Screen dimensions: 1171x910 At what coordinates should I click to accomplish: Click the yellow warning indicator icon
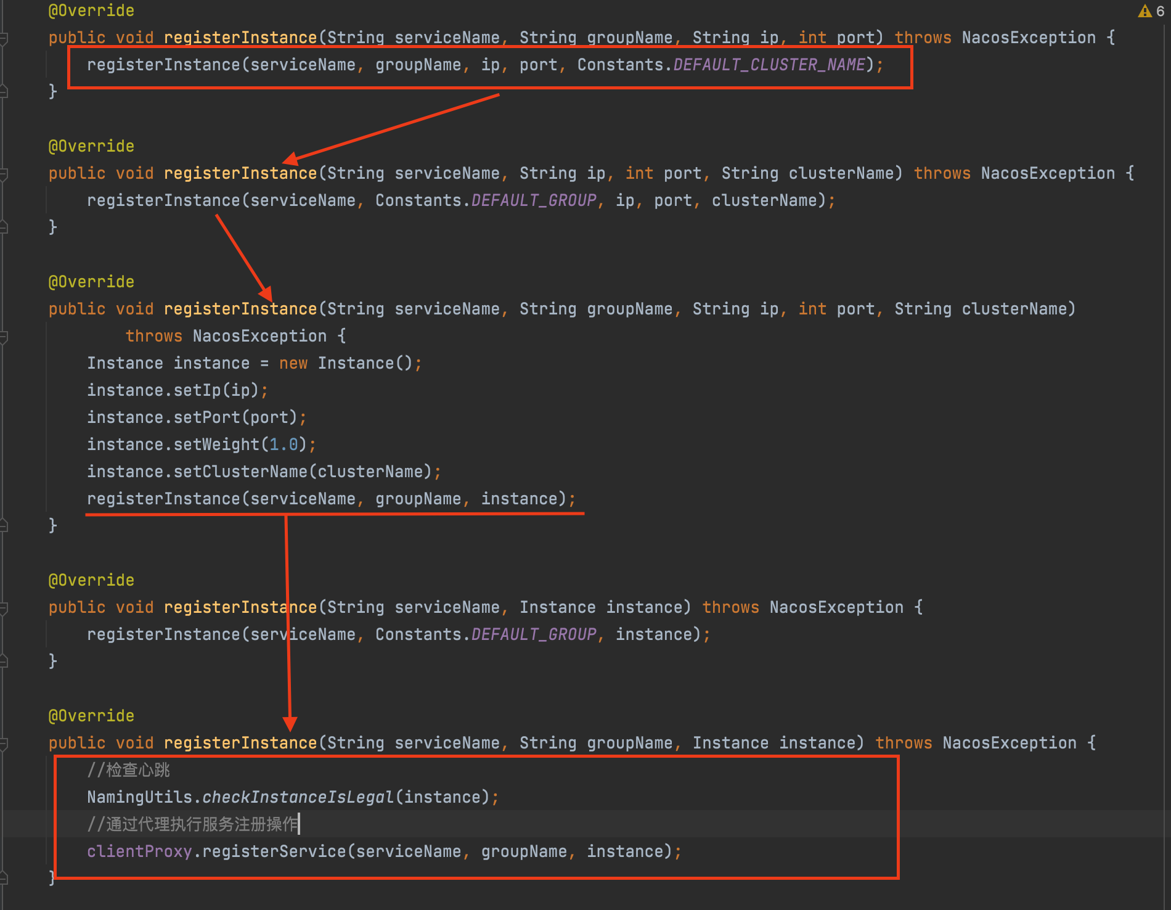(1144, 11)
